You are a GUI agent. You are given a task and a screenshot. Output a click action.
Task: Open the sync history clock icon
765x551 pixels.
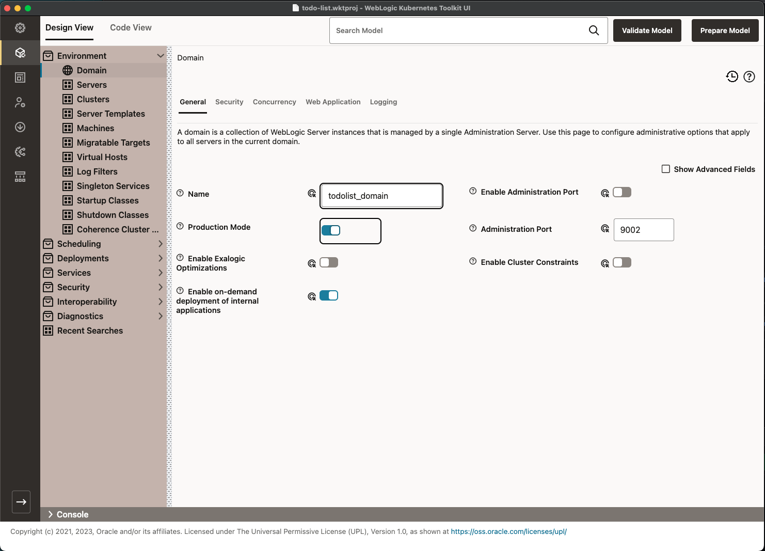coord(732,77)
